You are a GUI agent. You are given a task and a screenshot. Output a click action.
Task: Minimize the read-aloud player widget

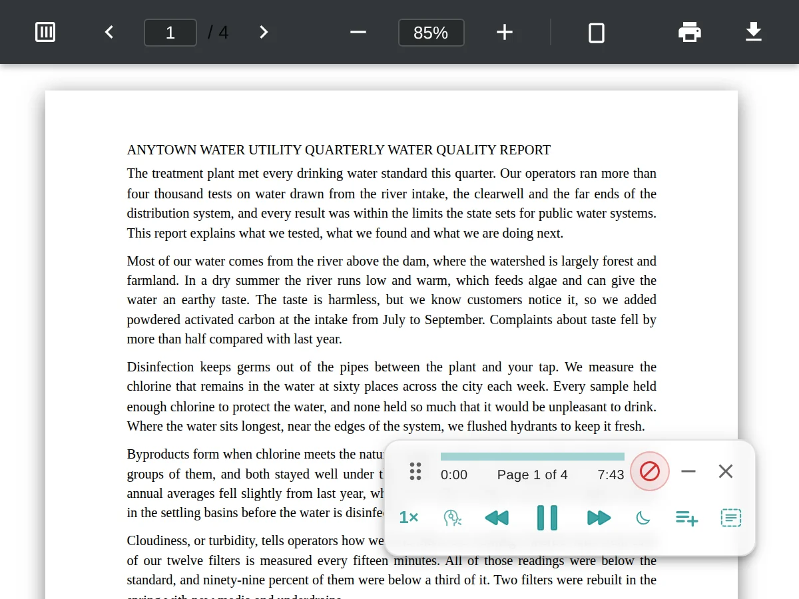[688, 471]
